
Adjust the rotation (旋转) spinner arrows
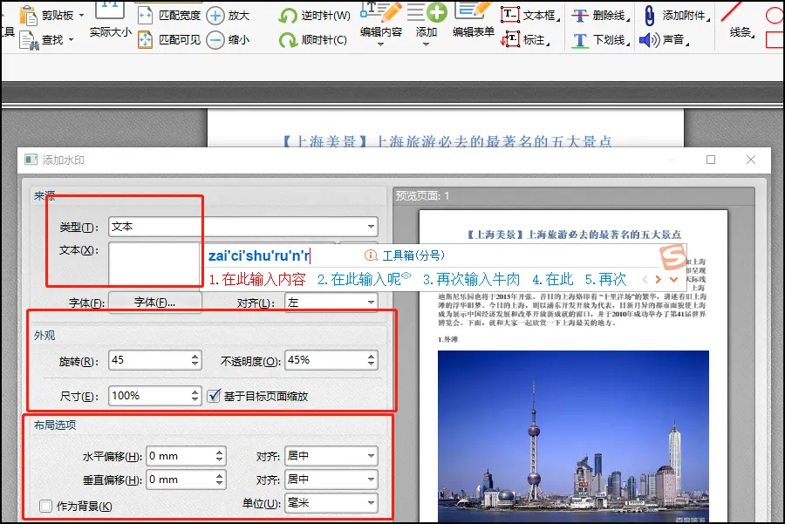coord(195,360)
